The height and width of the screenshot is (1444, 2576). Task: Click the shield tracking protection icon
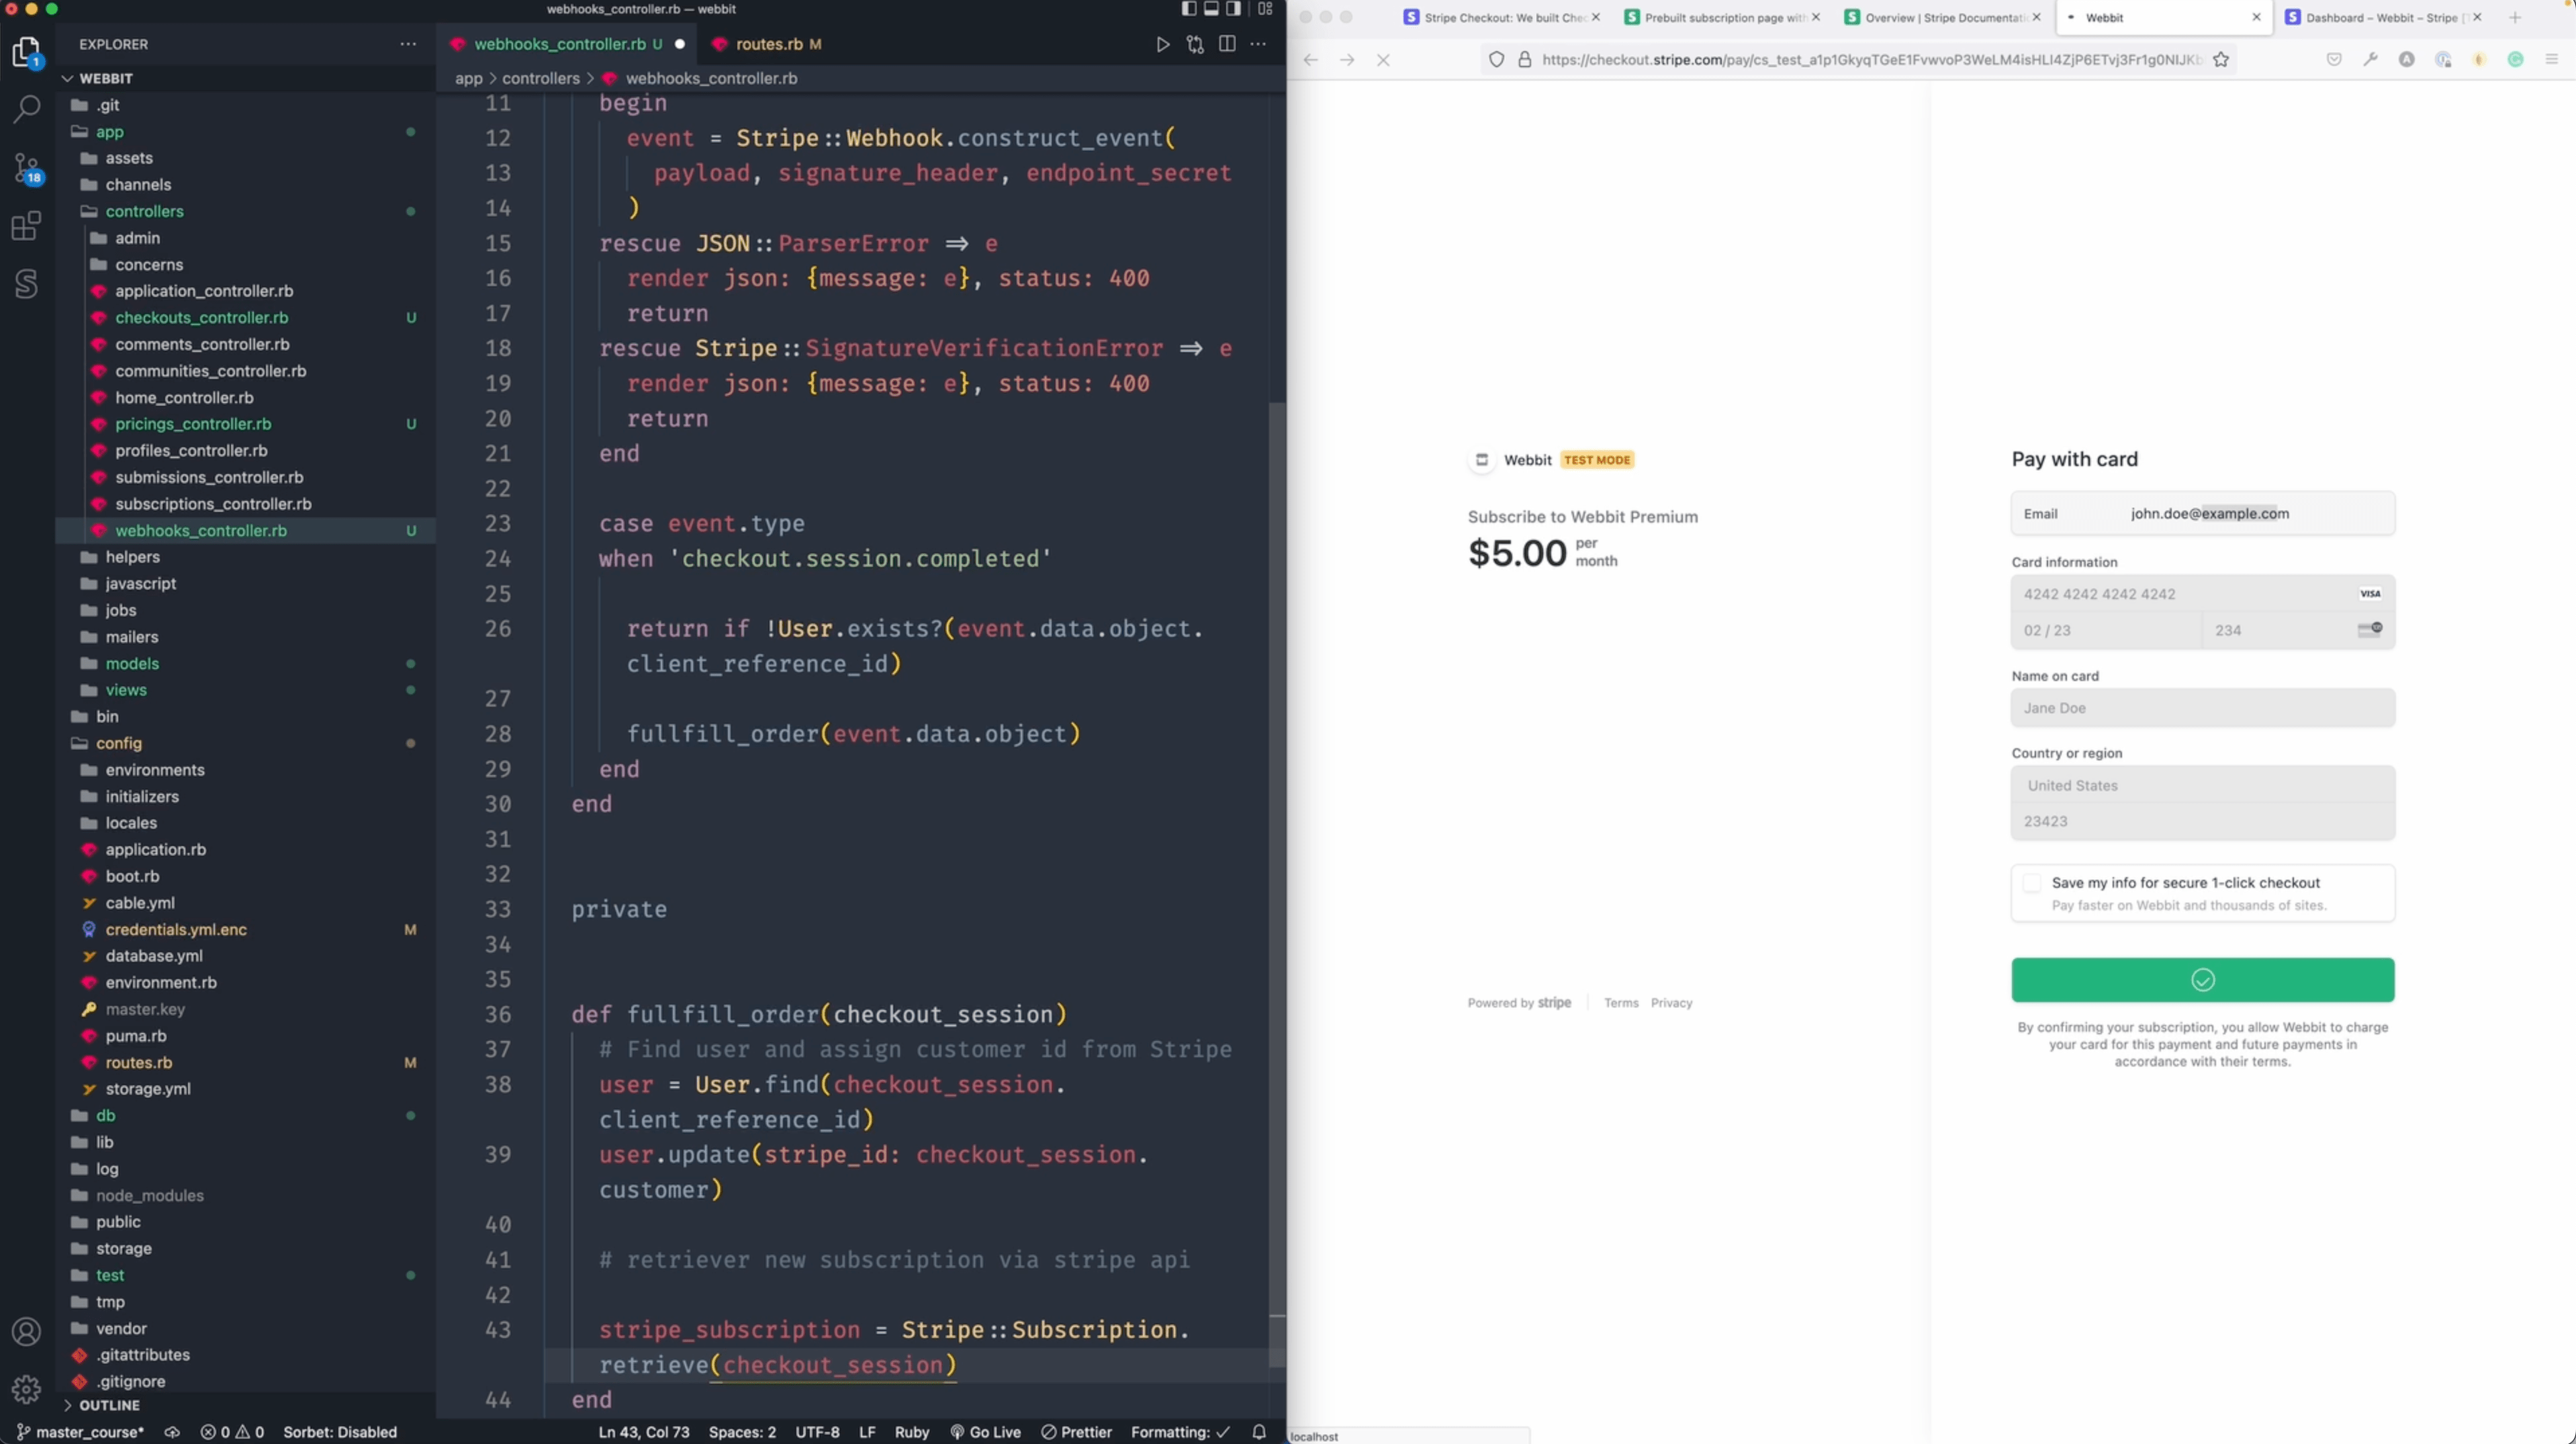coord(1496,60)
